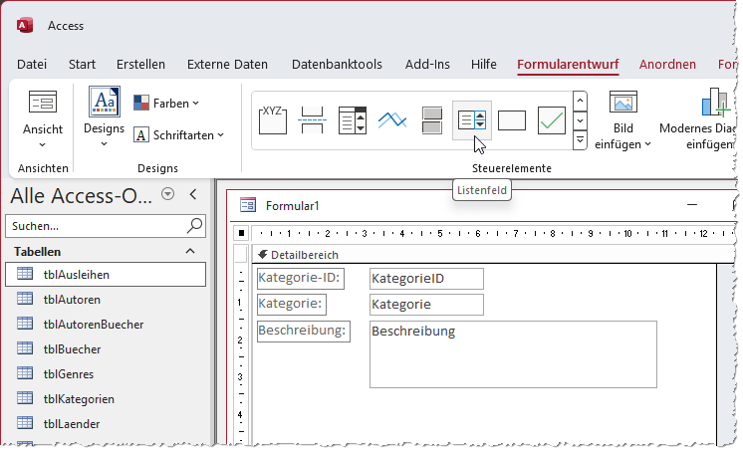Expand the Ansicht dropdown arrow

(x=43, y=145)
